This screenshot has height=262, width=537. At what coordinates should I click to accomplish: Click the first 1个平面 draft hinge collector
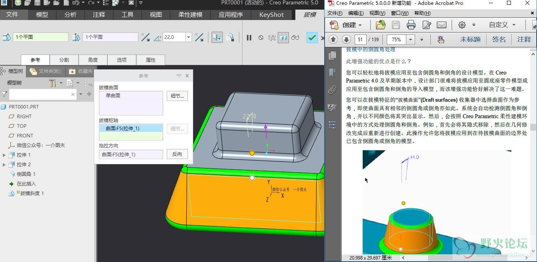click(x=40, y=37)
